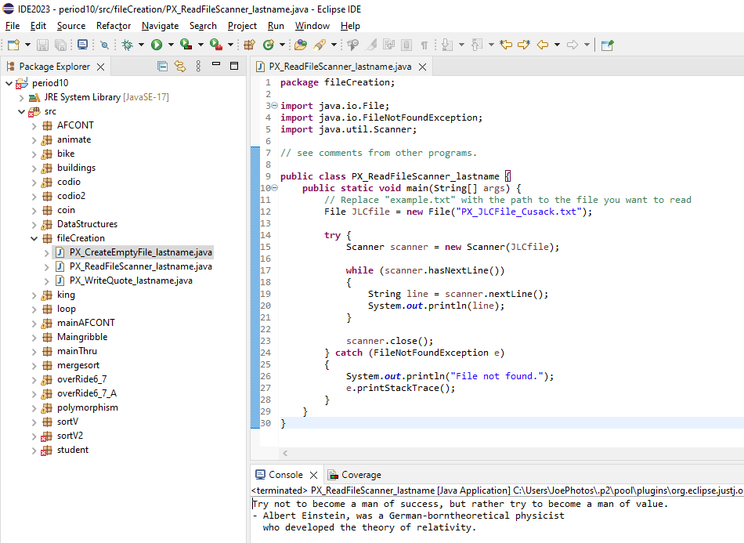
Task: Click the Debug bug icon in toolbar
Action: pos(127,45)
